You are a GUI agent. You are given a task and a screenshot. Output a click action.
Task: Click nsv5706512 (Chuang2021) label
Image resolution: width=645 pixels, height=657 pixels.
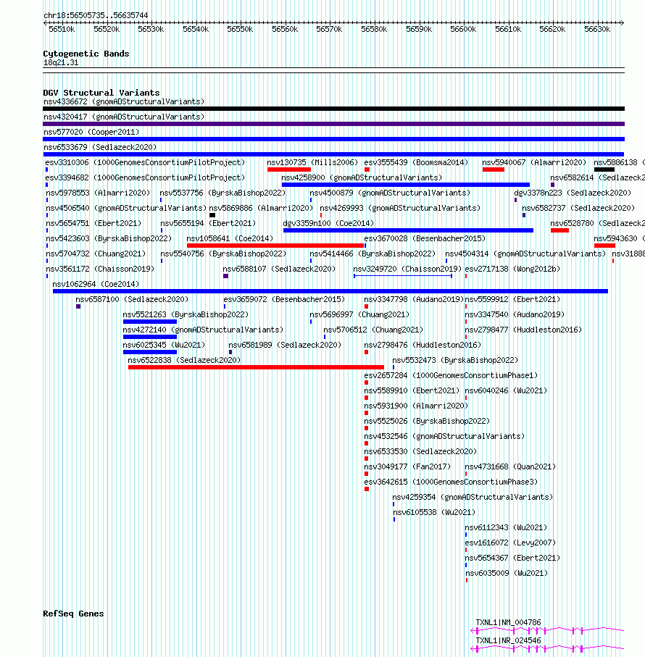click(373, 330)
